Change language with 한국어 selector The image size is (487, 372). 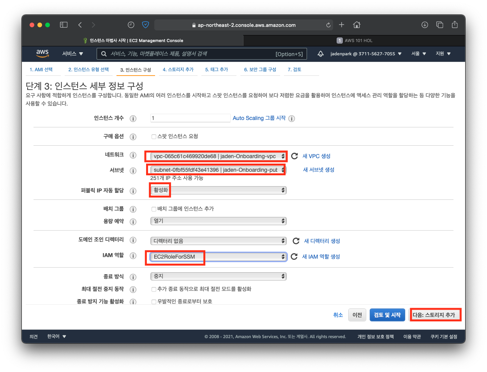point(56,337)
